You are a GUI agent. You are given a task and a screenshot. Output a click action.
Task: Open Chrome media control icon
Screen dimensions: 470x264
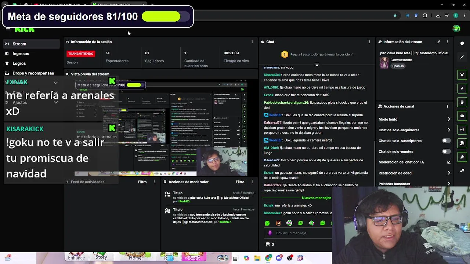pos(447,15)
